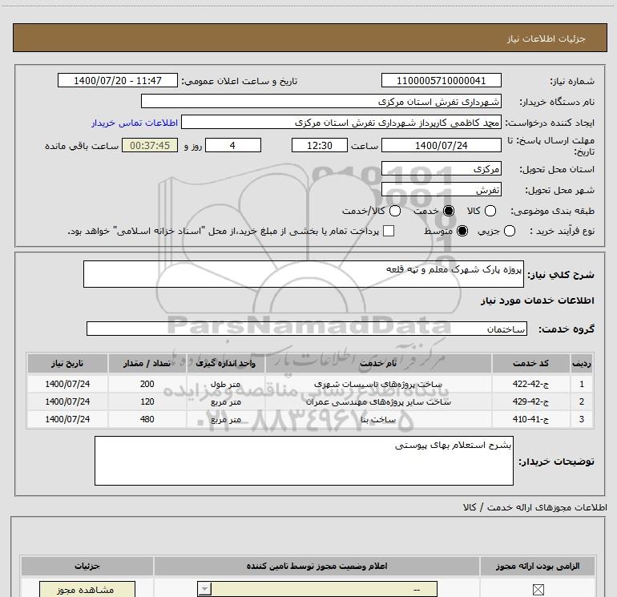Click the کد خدمت column header
The image size is (617, 597).
coord(530,363)
